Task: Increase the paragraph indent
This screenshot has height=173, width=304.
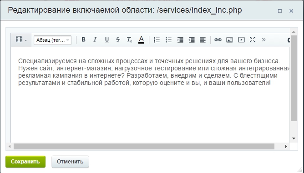Action: (180, 40)
